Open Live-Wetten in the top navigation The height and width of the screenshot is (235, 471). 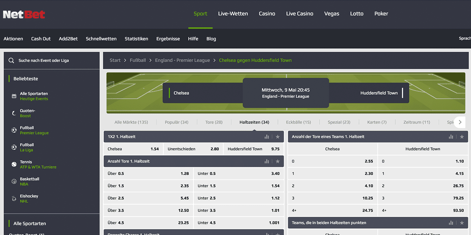[x=233, y=14]
